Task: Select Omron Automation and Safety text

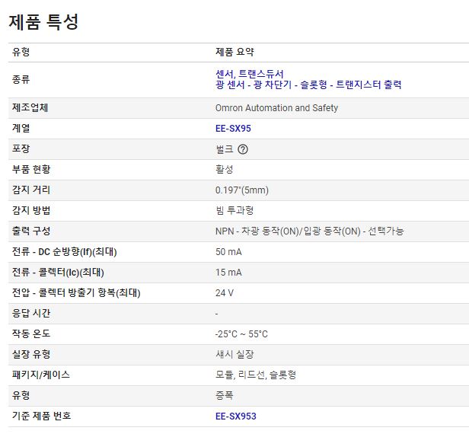Action: 276,107
